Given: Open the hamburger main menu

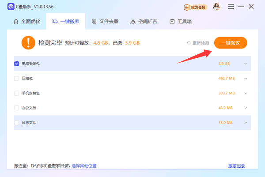Looking at the screenshot, I should pyautogui.click(x=231, y=7).
